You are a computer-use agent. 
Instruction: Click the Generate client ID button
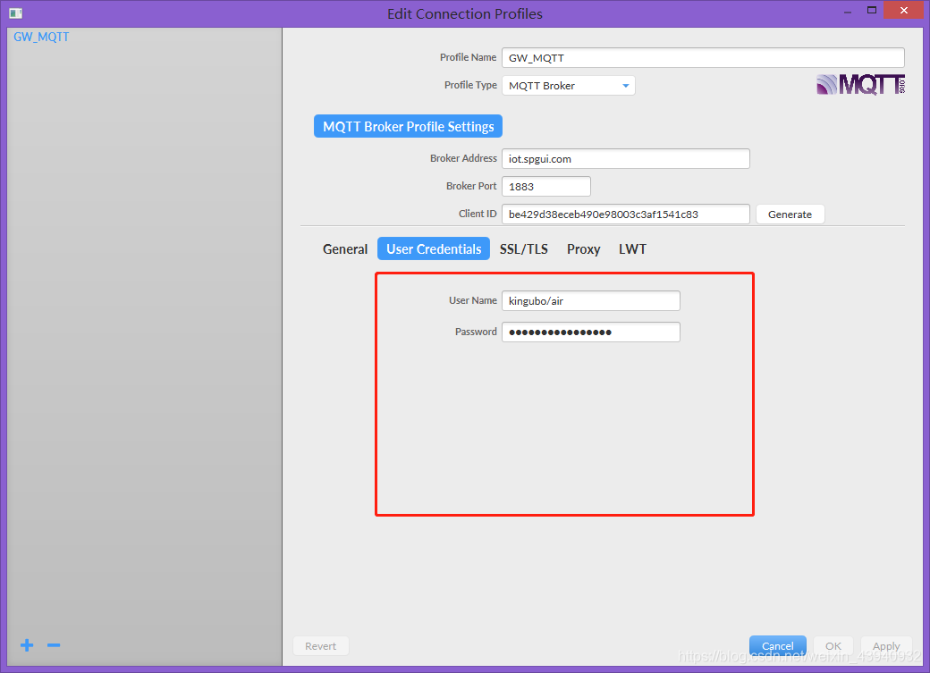point(790,215)
